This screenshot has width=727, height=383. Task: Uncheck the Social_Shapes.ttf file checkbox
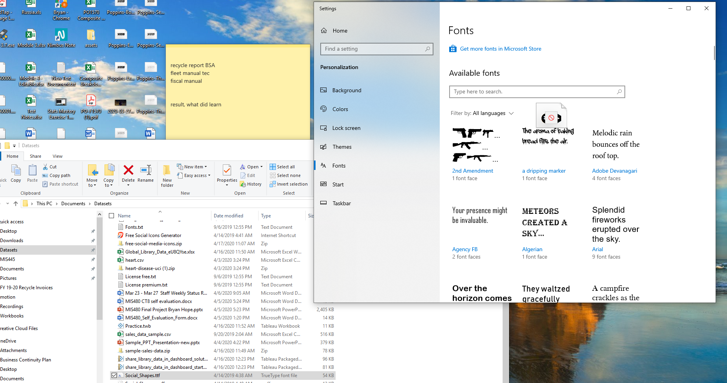click(x=114, y=376)
